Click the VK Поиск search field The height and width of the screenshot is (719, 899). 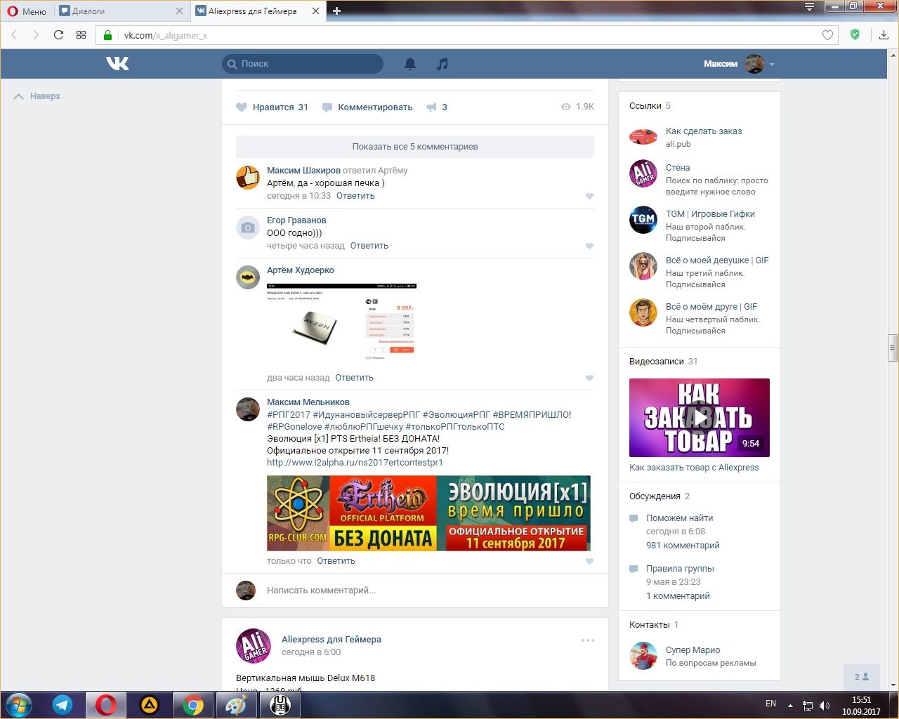303,64
